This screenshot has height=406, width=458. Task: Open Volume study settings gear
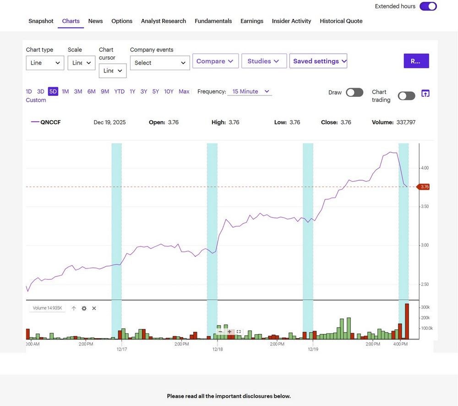coord(84,308)
